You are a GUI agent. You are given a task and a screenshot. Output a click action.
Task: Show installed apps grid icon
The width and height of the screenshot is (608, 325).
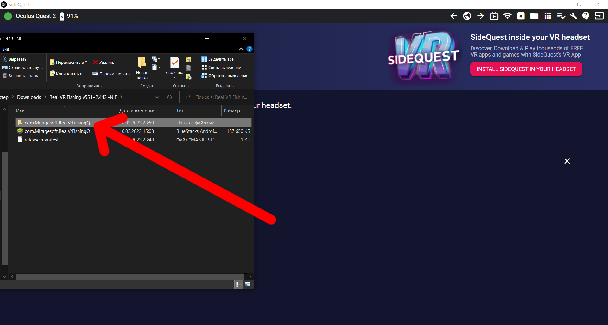(x=548, y=16)
